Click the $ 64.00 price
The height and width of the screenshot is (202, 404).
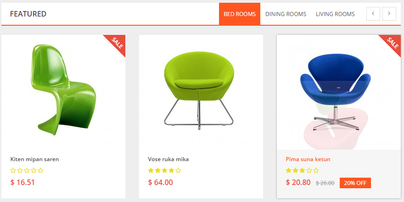[160, 182]
